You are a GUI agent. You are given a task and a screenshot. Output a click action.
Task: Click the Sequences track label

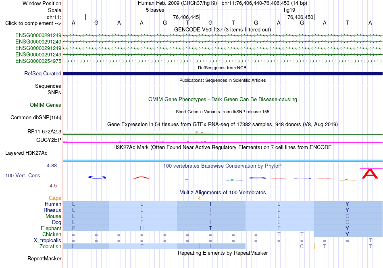coord(48,86)
